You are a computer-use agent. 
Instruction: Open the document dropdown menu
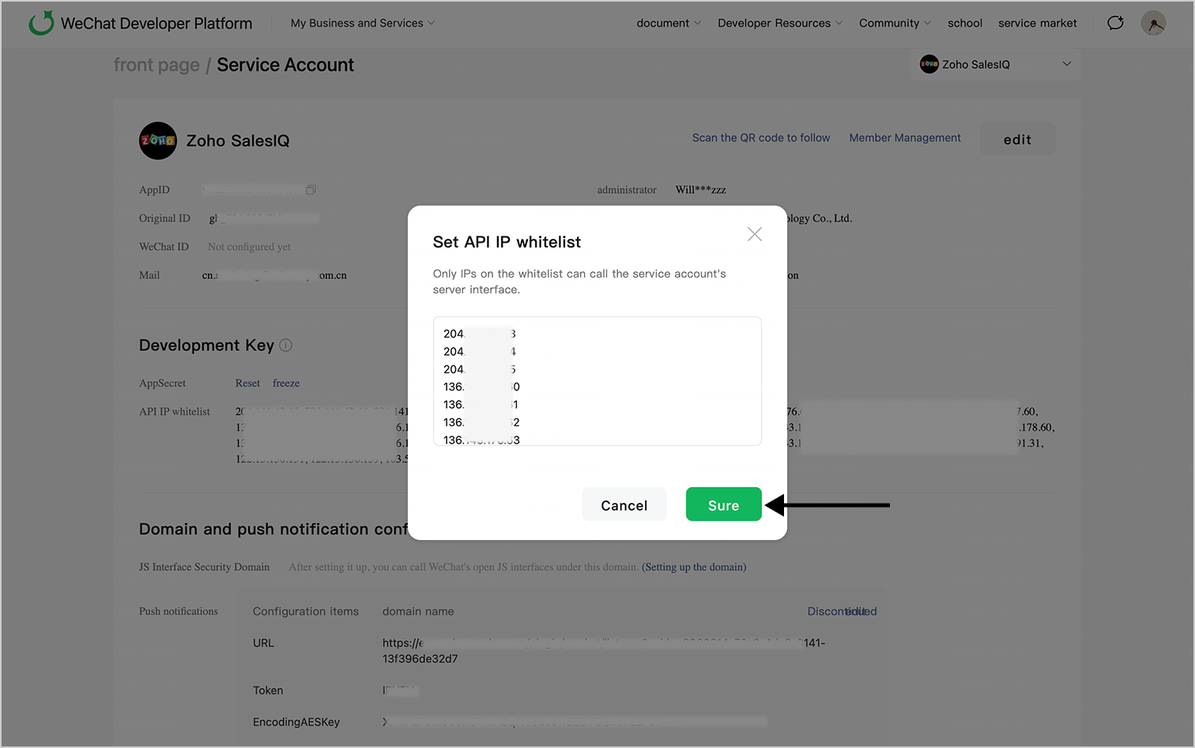(x=668, y=23)
